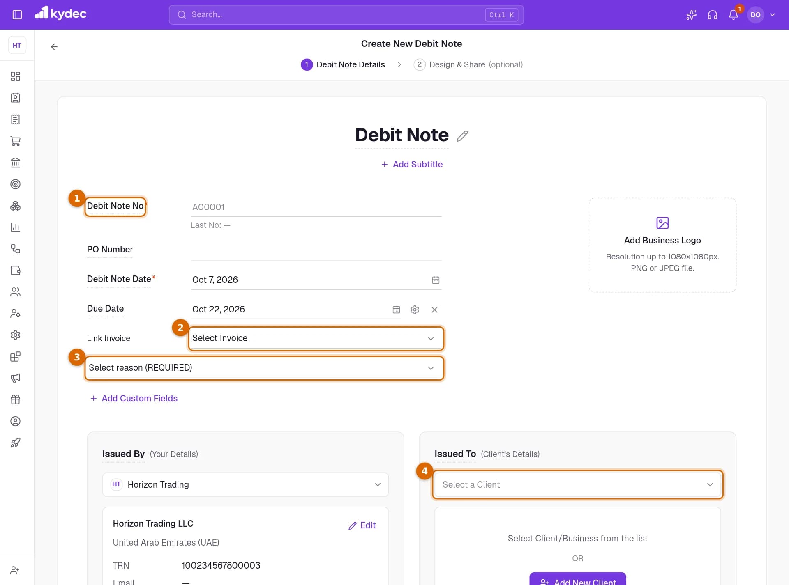The image size is (789, 585).
Task: Click Add Custom Fields link
Action: click(x=134, y=398)
